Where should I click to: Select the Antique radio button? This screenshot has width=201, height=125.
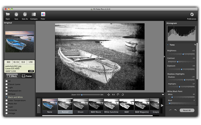(x=7, y=94)
